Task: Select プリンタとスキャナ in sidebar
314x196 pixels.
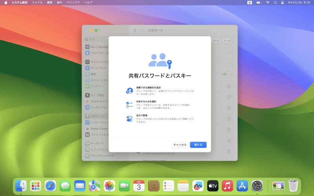Action: pyautogui.click(x=100, y=156)
